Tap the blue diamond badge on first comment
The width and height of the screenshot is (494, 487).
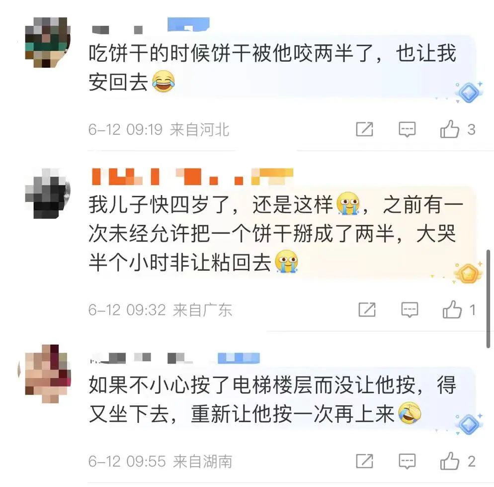pos(469,92)
